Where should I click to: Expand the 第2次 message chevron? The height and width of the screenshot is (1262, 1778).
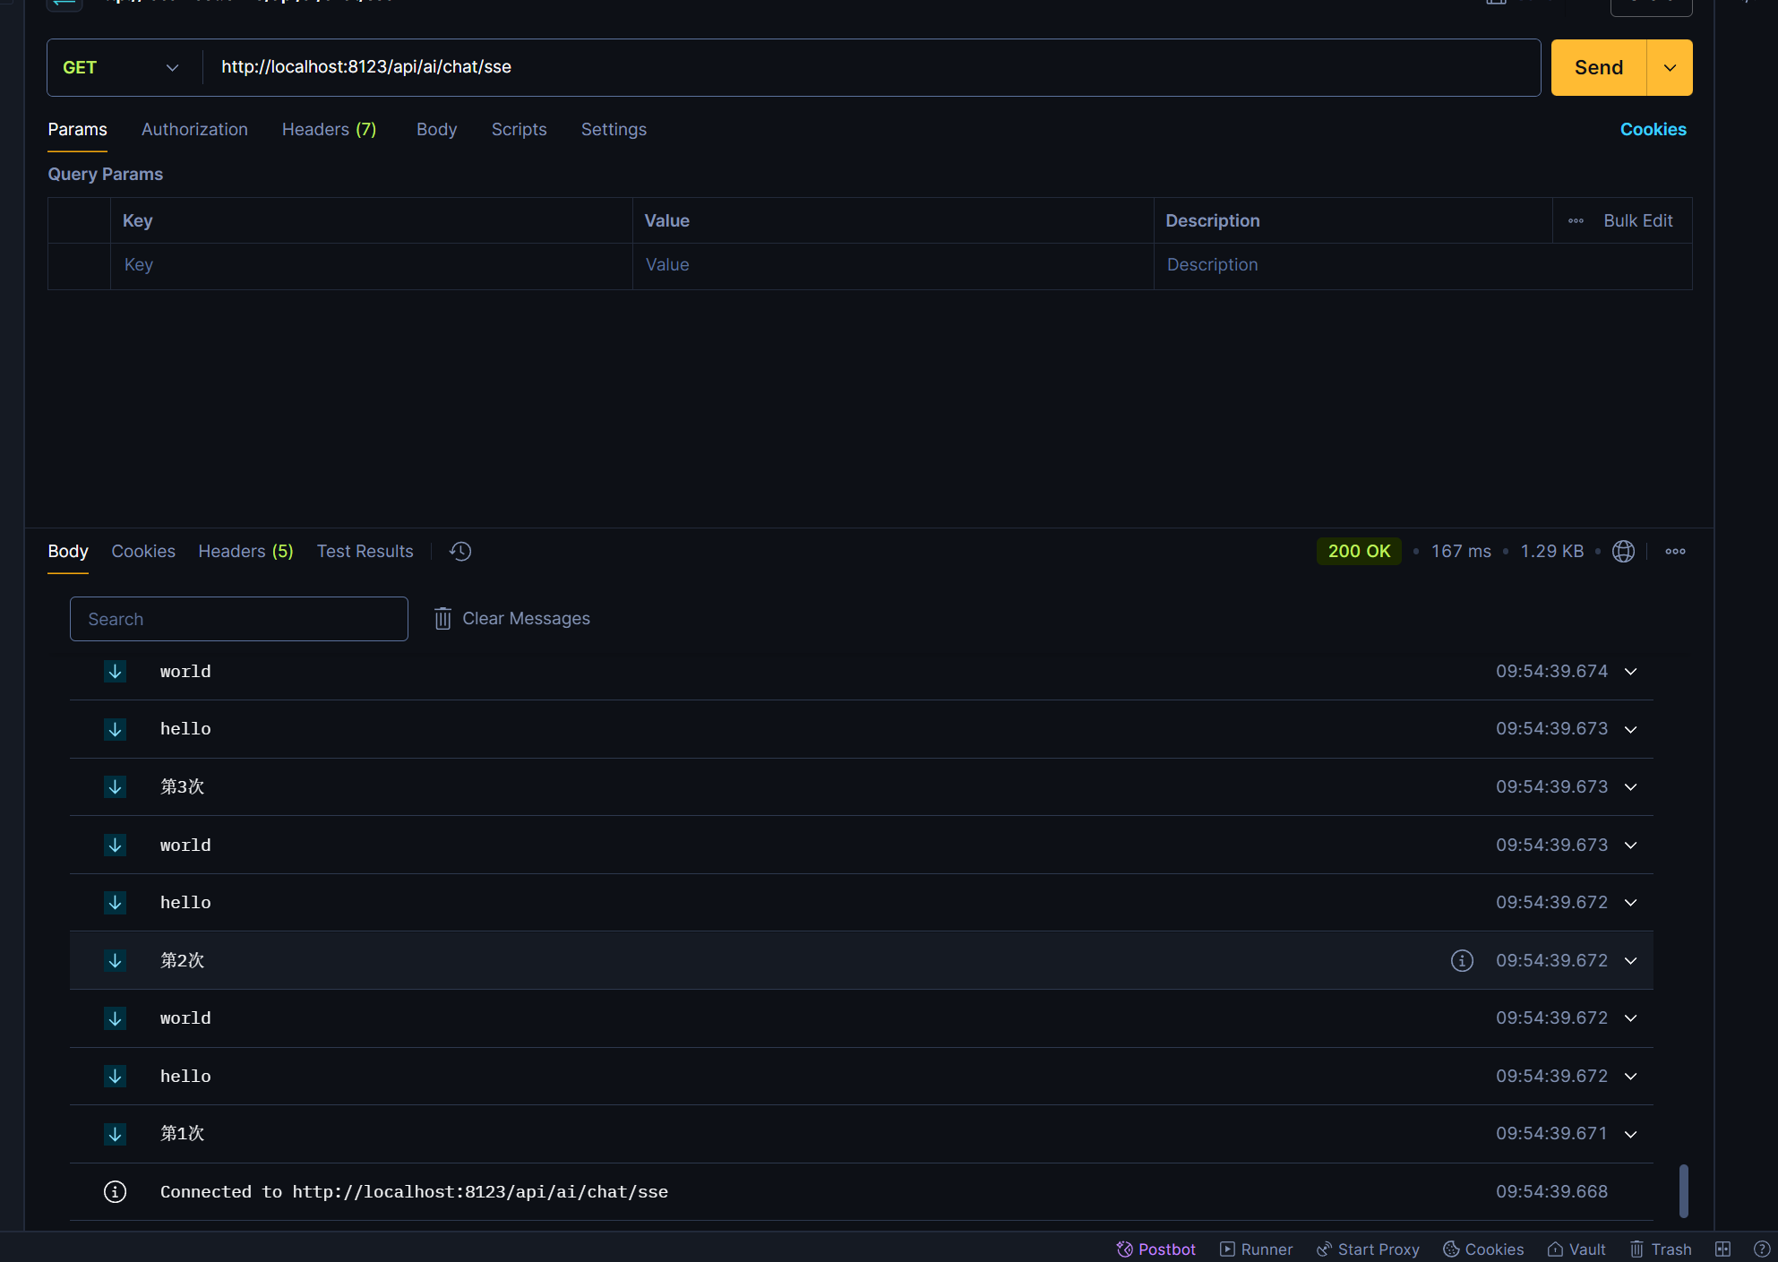pos(1630,960)
